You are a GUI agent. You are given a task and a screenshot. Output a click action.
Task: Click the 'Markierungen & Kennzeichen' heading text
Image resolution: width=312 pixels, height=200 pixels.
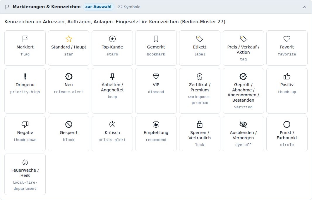[47, 7]
